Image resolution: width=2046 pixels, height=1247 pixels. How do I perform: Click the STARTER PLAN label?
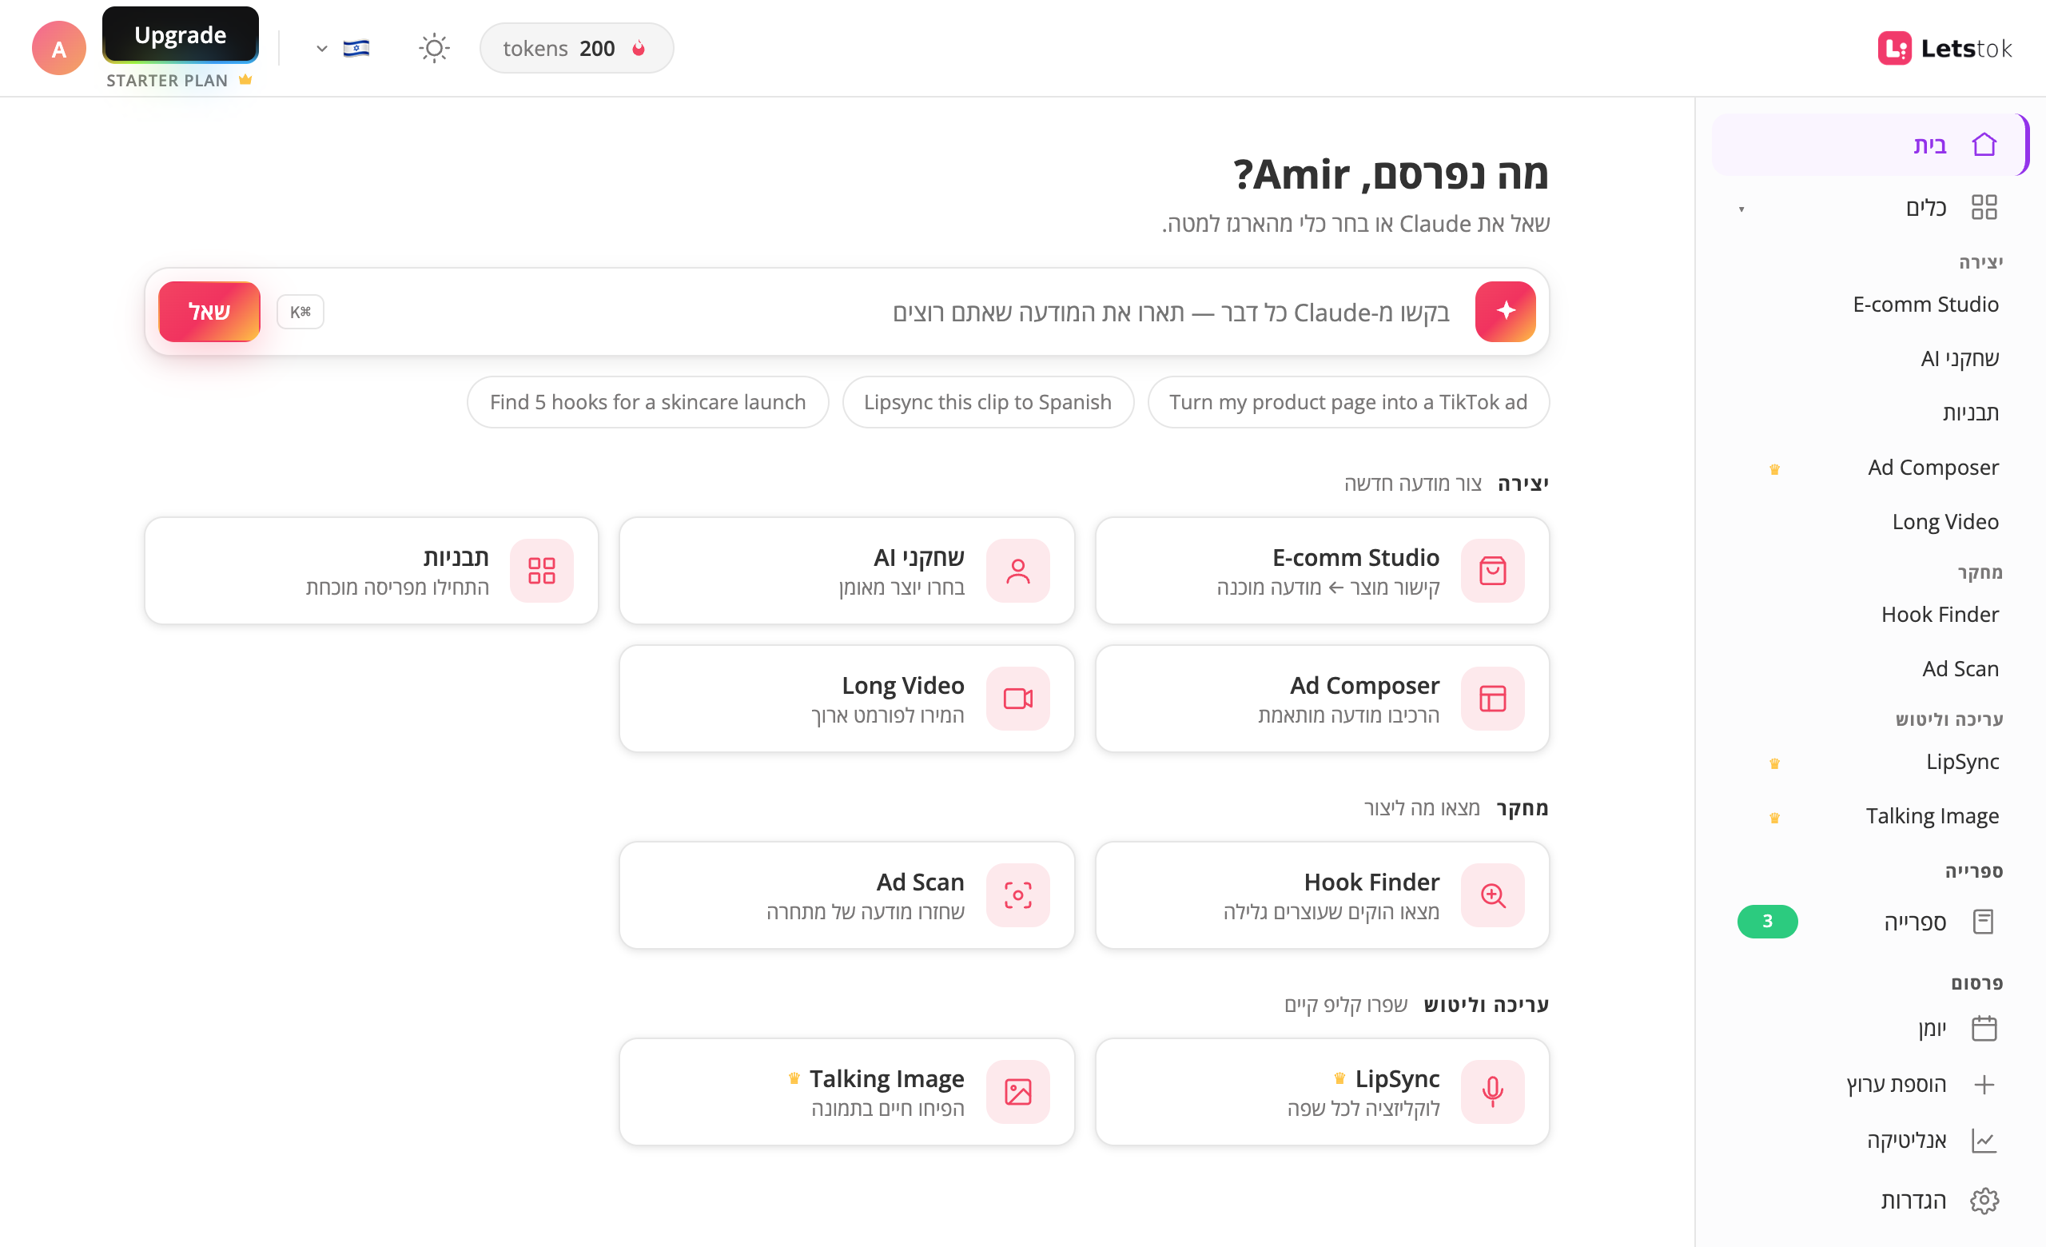coord(167,81)
